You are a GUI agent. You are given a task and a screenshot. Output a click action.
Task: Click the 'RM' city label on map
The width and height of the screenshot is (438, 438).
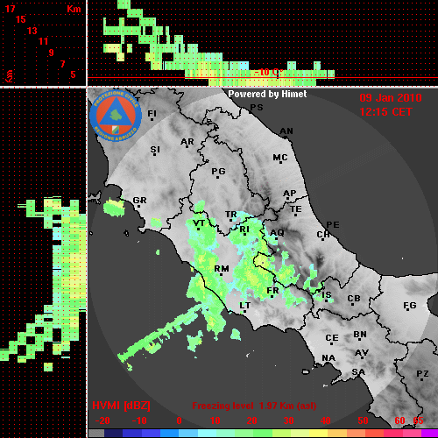[222, 269]
